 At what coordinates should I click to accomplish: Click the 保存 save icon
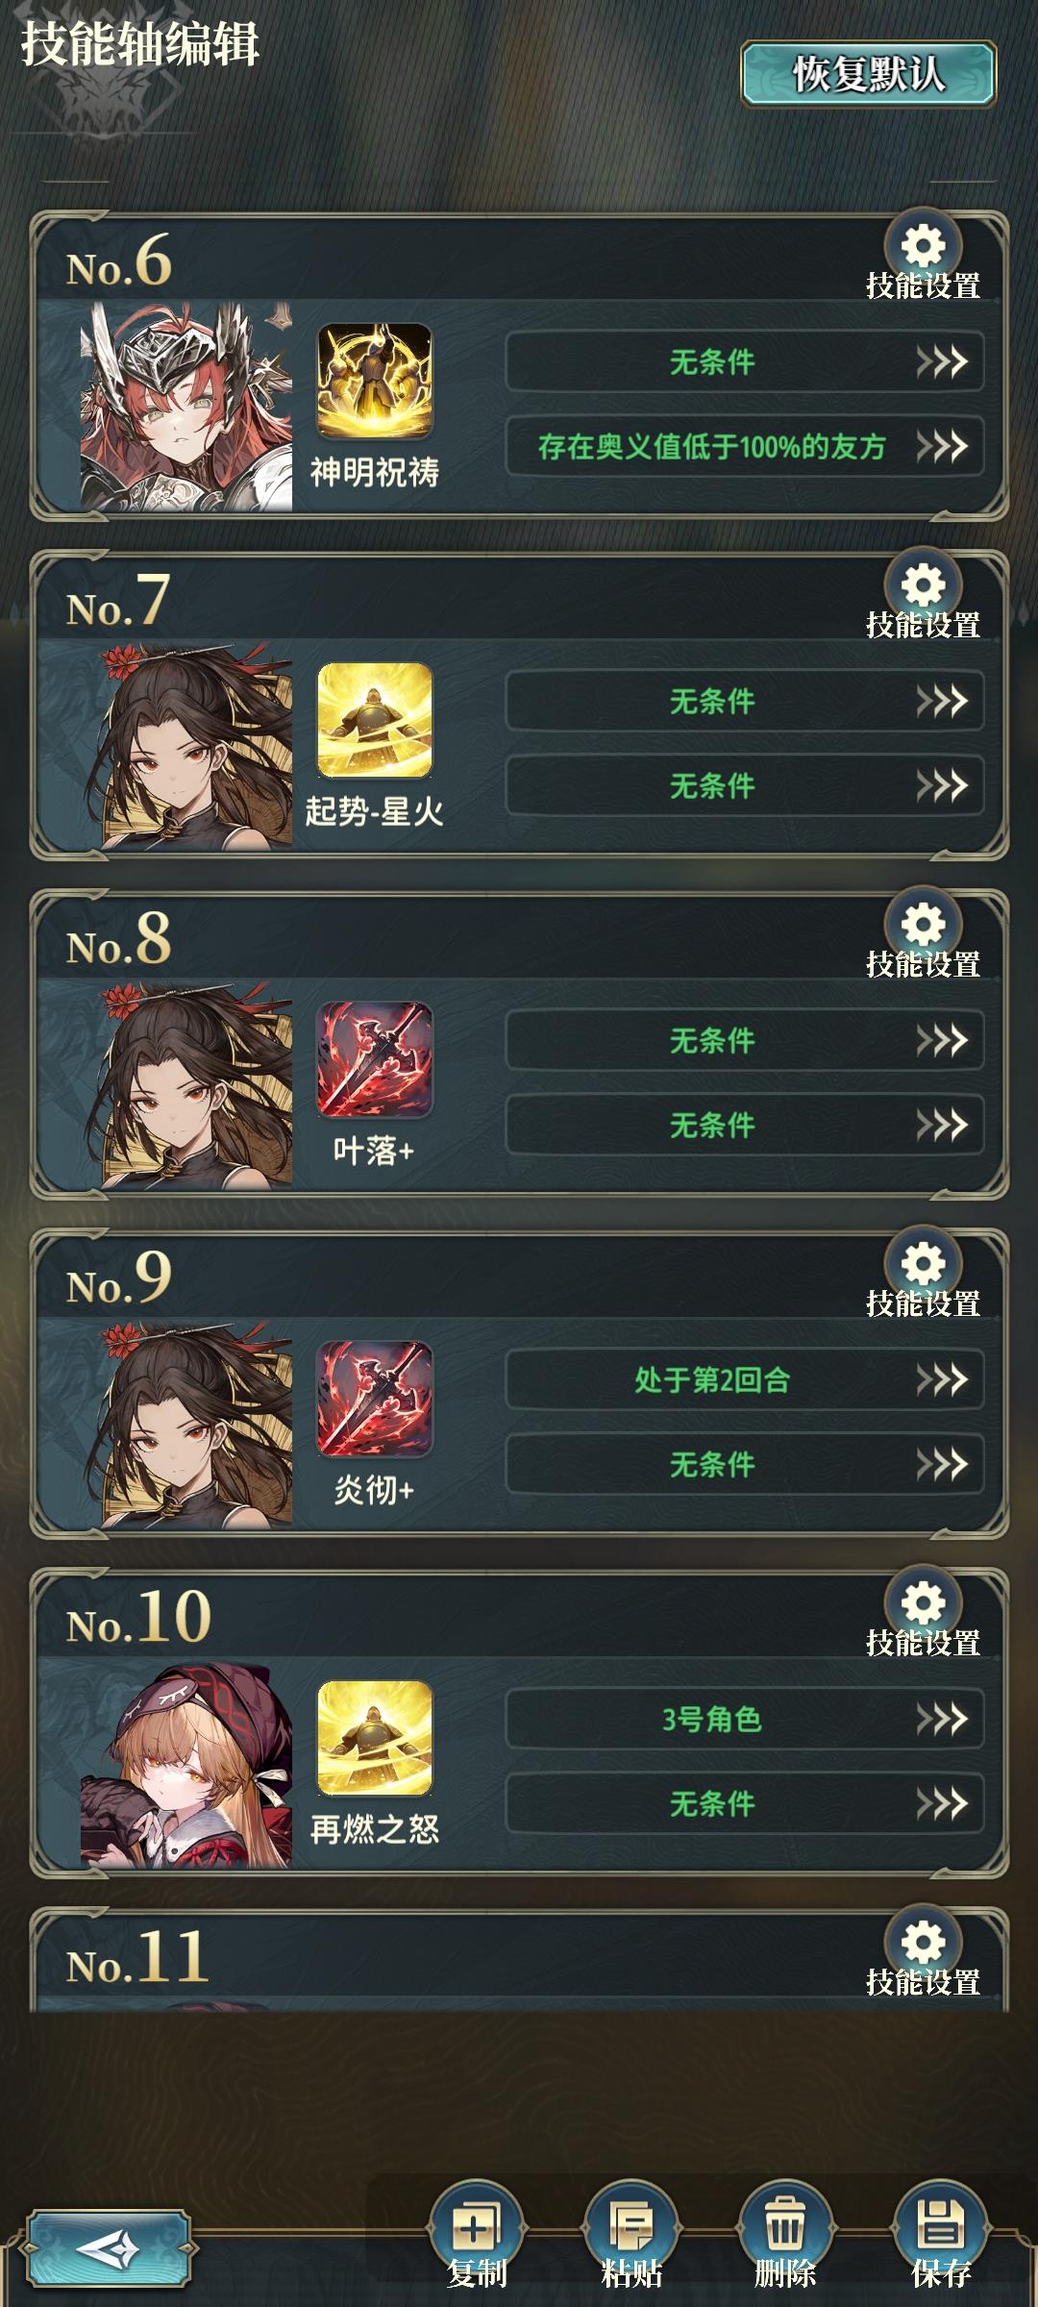coord(941,2224)
